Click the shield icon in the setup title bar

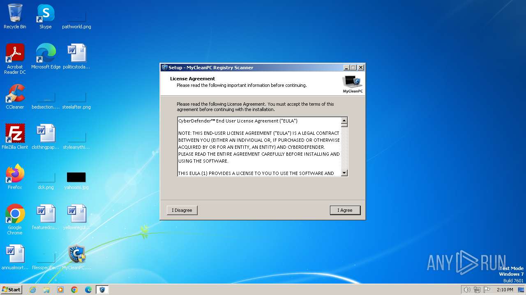[x=164, y=68]
